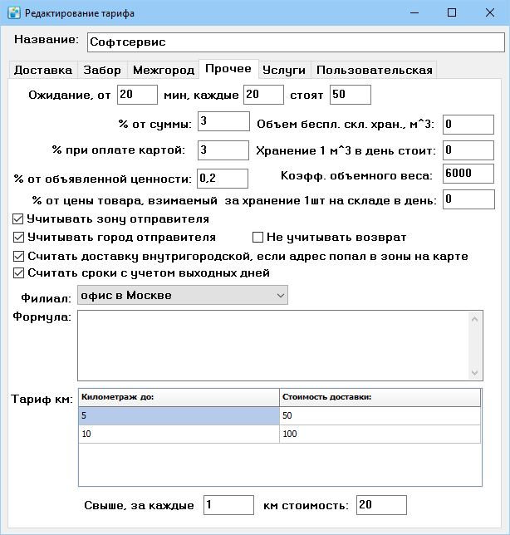Toggle Учитывать зону отправителя checkbox
The image size is (510, 535).
[x=18, y=219]
